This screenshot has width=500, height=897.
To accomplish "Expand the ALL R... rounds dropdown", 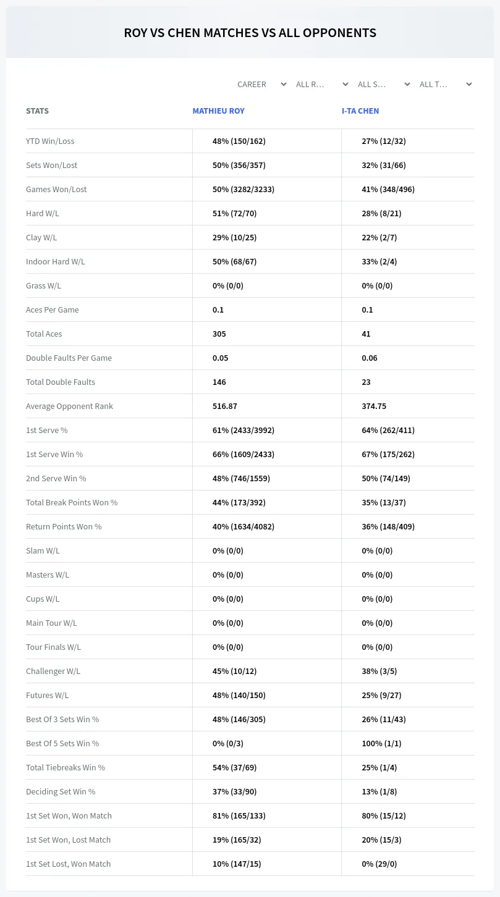I will tap(321, 84).
